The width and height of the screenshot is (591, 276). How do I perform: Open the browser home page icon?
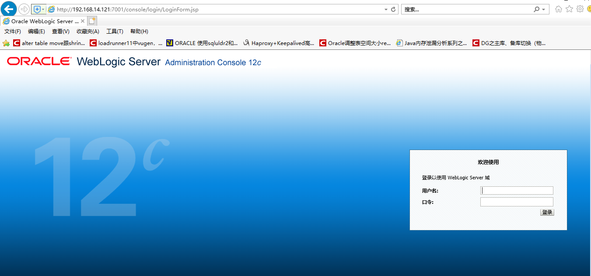558,9
